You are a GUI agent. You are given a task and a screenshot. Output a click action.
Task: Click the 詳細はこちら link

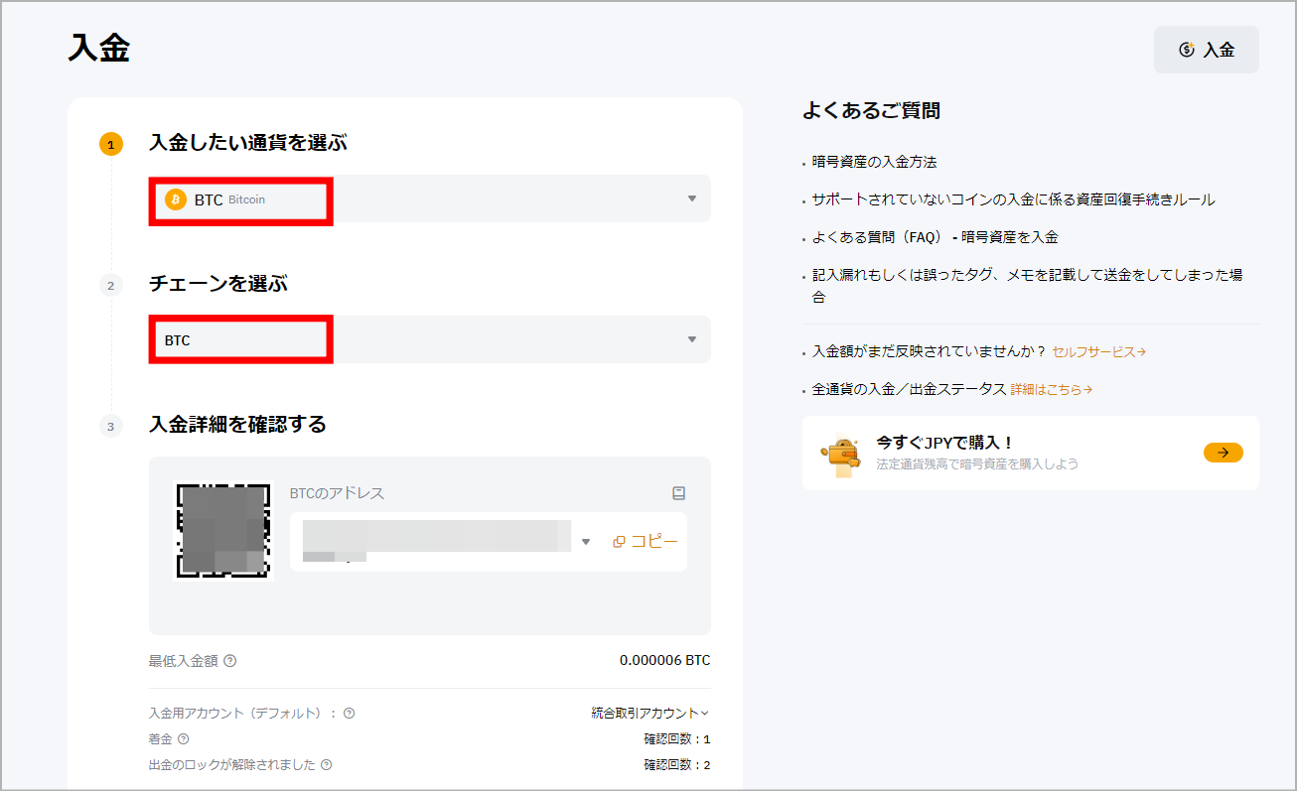coord(1052,390)
